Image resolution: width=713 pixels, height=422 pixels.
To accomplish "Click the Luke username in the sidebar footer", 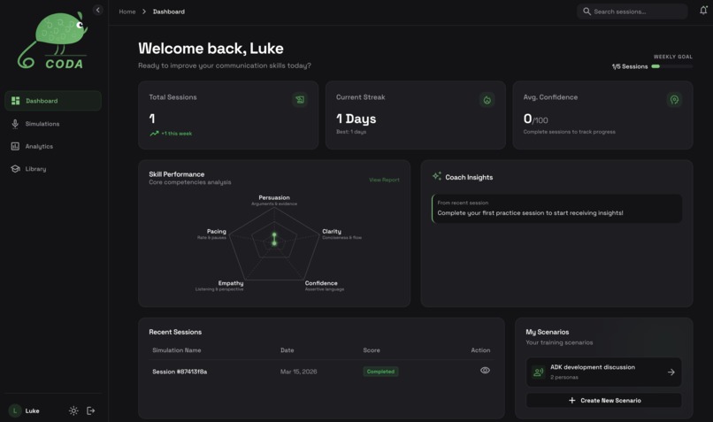I will 32,410.
